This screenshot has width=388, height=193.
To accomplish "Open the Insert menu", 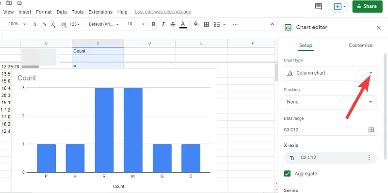I will [x=25, y=12].
